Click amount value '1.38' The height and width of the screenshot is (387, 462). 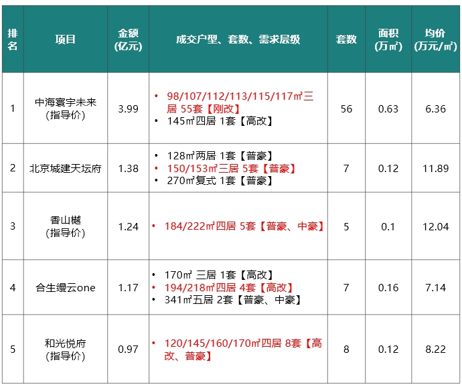pyautogui.click(x=128, y=168)
